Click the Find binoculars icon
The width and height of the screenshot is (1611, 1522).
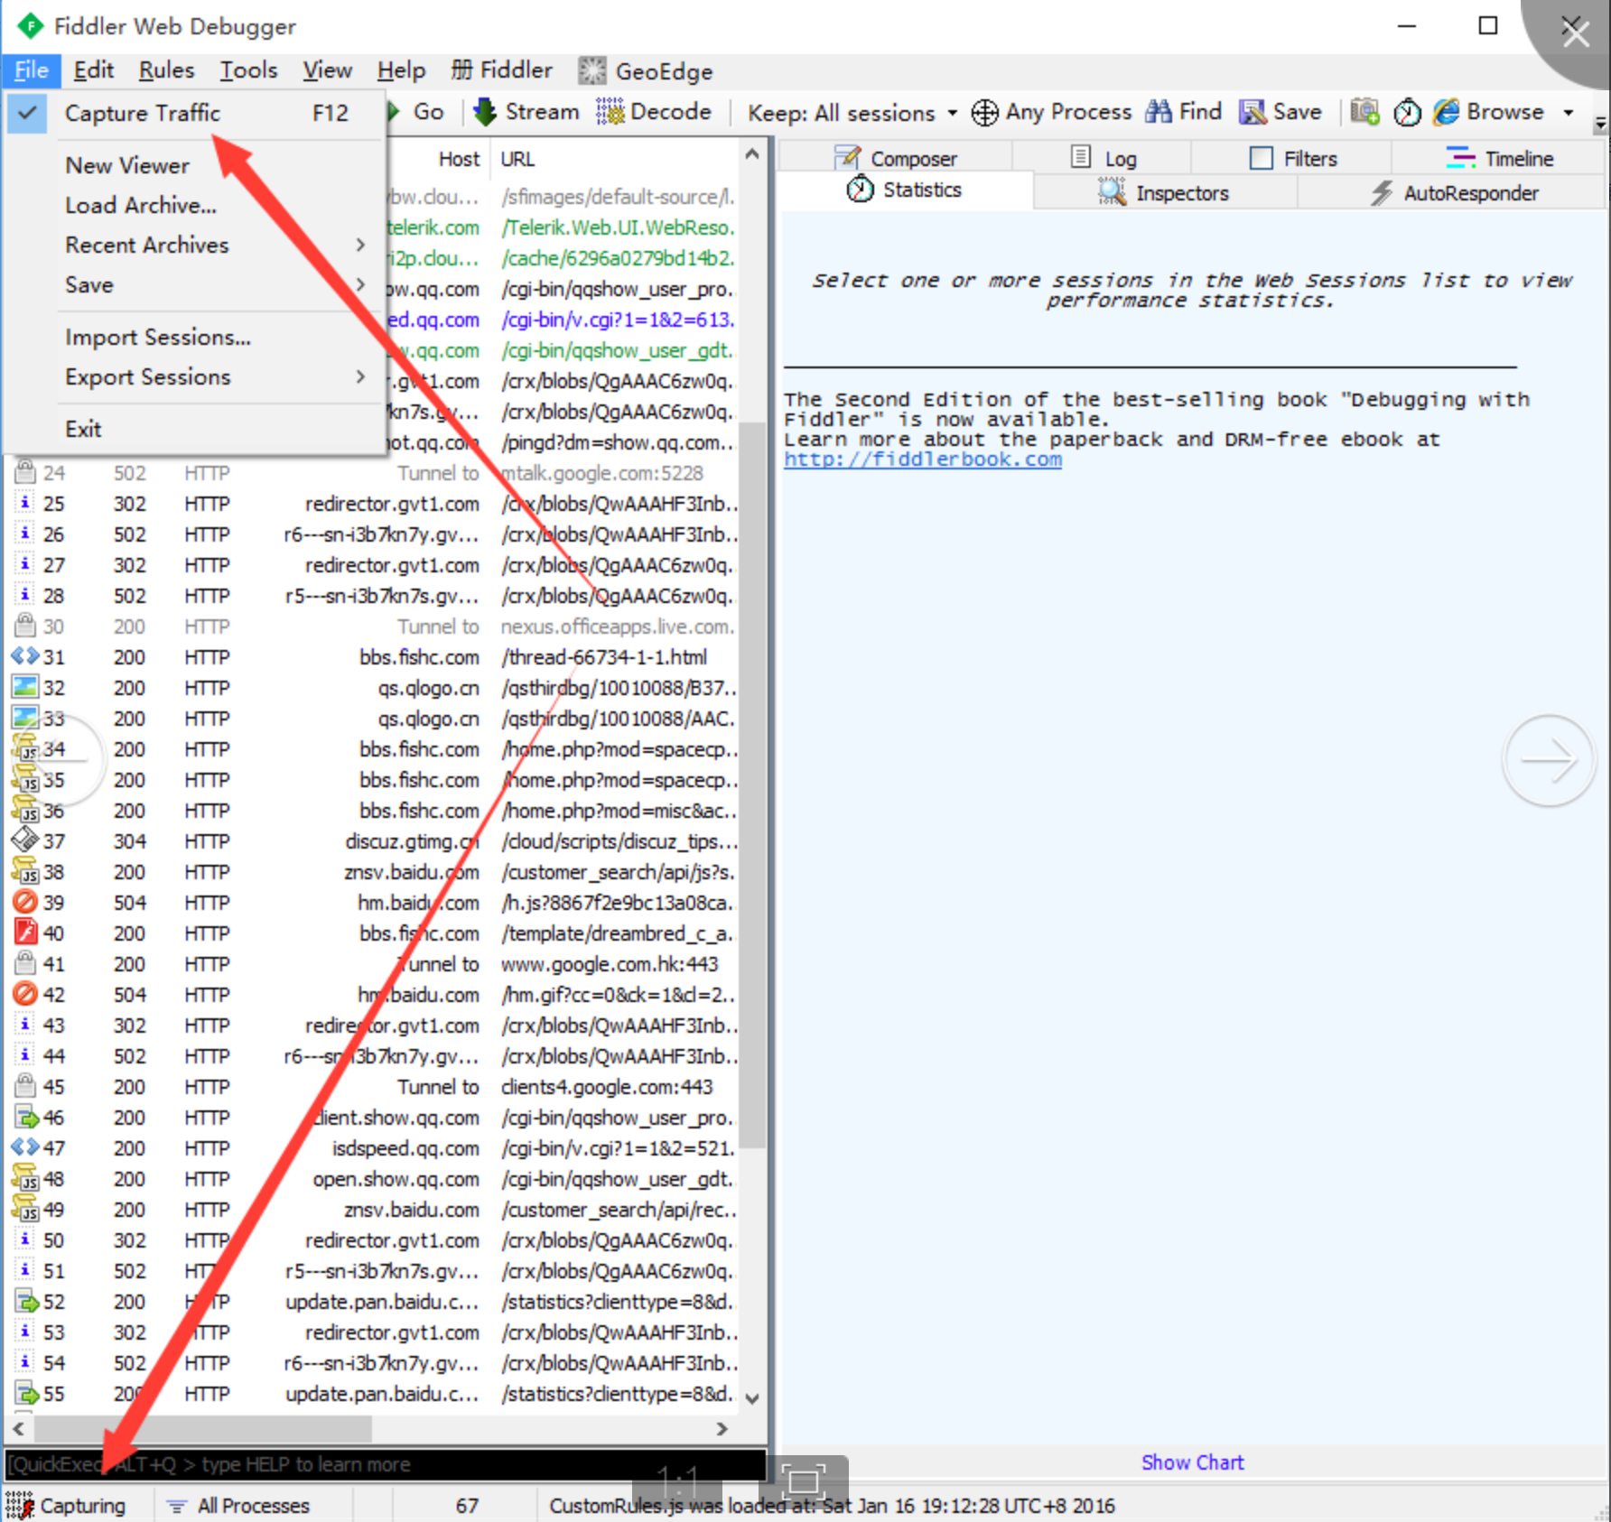(x=1159, y=112)
